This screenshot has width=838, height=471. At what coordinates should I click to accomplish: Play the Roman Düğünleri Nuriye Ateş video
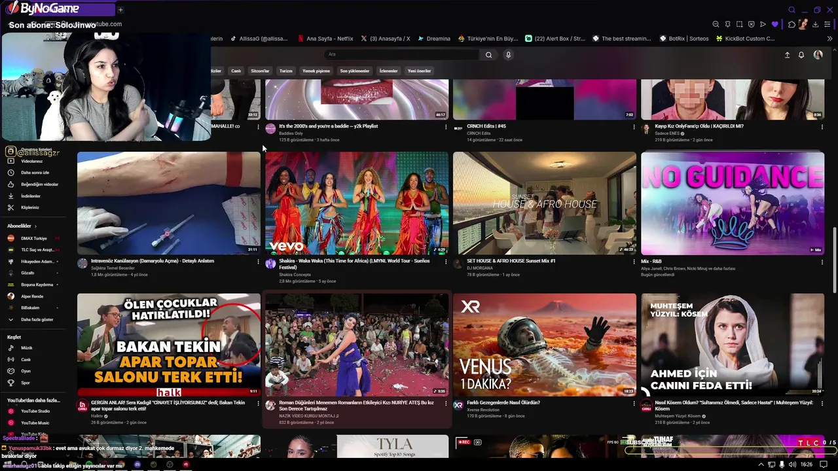pos(357,344)
